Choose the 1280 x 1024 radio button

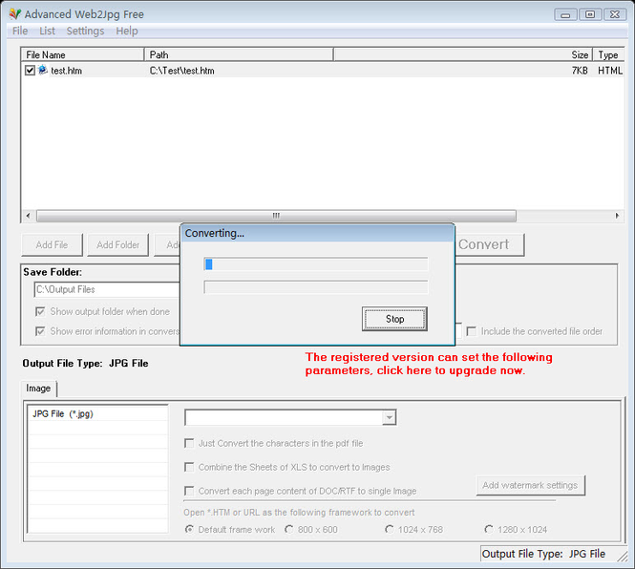point(489,530)
